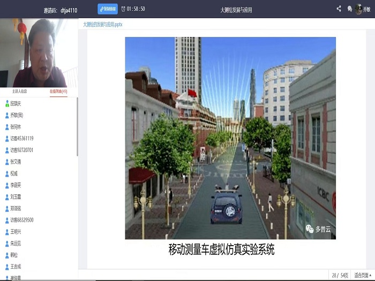The image size is (375, 281).
Task: Open the chat messages icon
Action: click(350, 9)
